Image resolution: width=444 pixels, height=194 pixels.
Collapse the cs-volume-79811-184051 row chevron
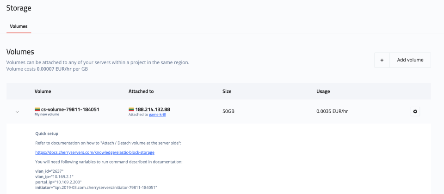pos(17,112)
